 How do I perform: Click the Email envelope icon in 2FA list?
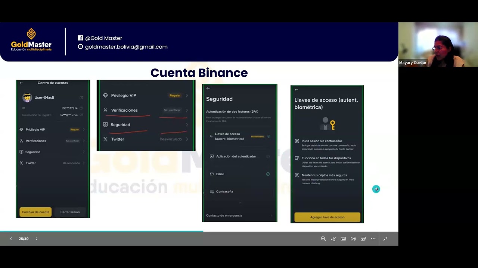(x=212, y=174)
